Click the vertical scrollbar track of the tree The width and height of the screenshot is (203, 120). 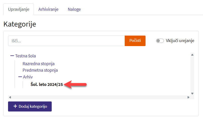click(192, 74)
